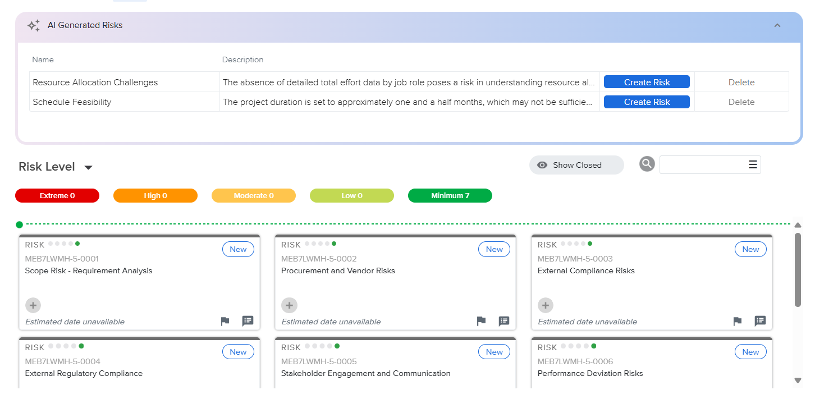This screenshot has height=399, width=815.
Task: Toggle the Minimum 7 risk level filter
Action: [x=450, y=196]
